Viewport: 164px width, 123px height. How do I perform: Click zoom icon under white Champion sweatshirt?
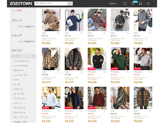click(58, 111)
